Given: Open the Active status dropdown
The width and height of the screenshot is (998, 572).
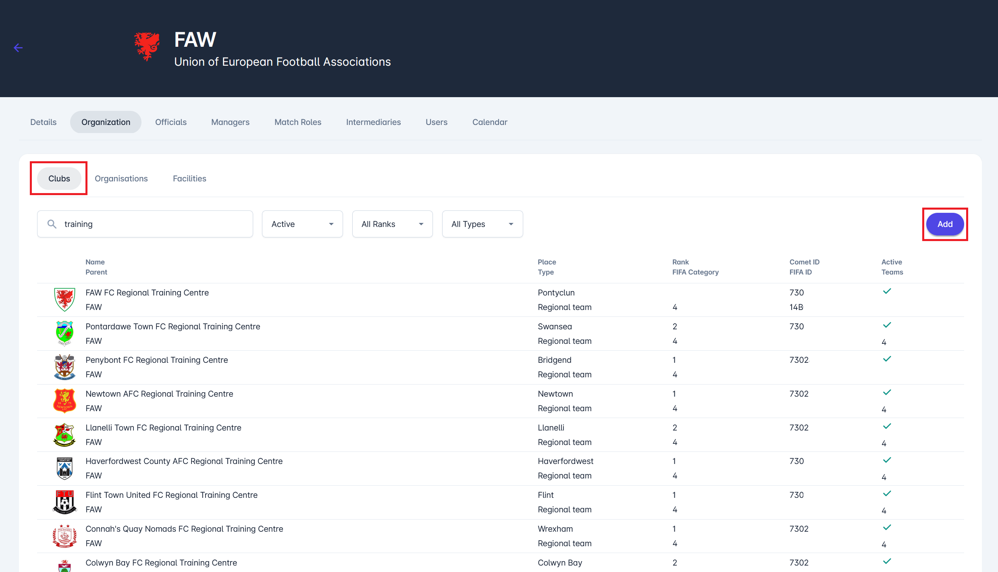Looking at the screenshot, I should click(x=302, y=224).
